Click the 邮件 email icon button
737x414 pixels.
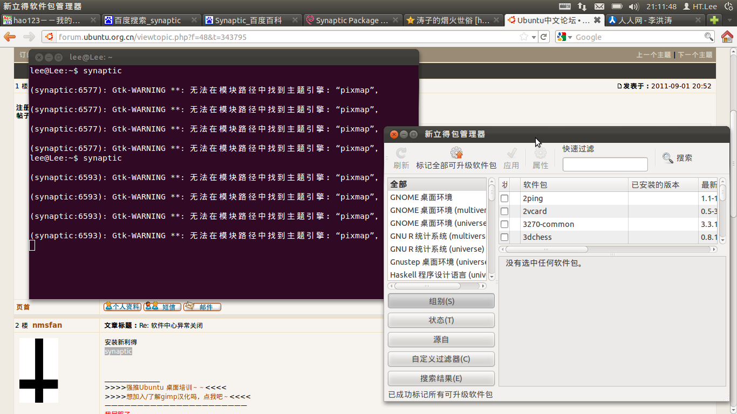[202, 306]
